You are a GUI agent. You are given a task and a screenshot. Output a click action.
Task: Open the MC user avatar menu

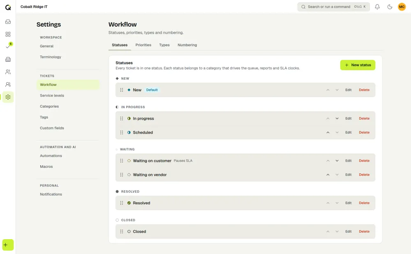402,7
